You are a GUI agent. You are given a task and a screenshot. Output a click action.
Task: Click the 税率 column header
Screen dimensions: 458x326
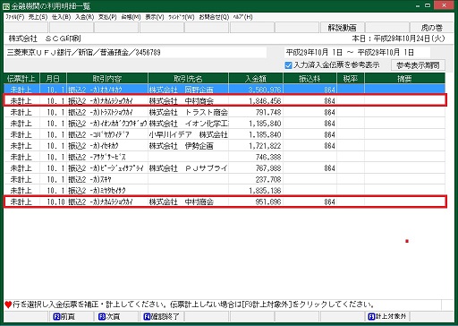tap(351, 79)
